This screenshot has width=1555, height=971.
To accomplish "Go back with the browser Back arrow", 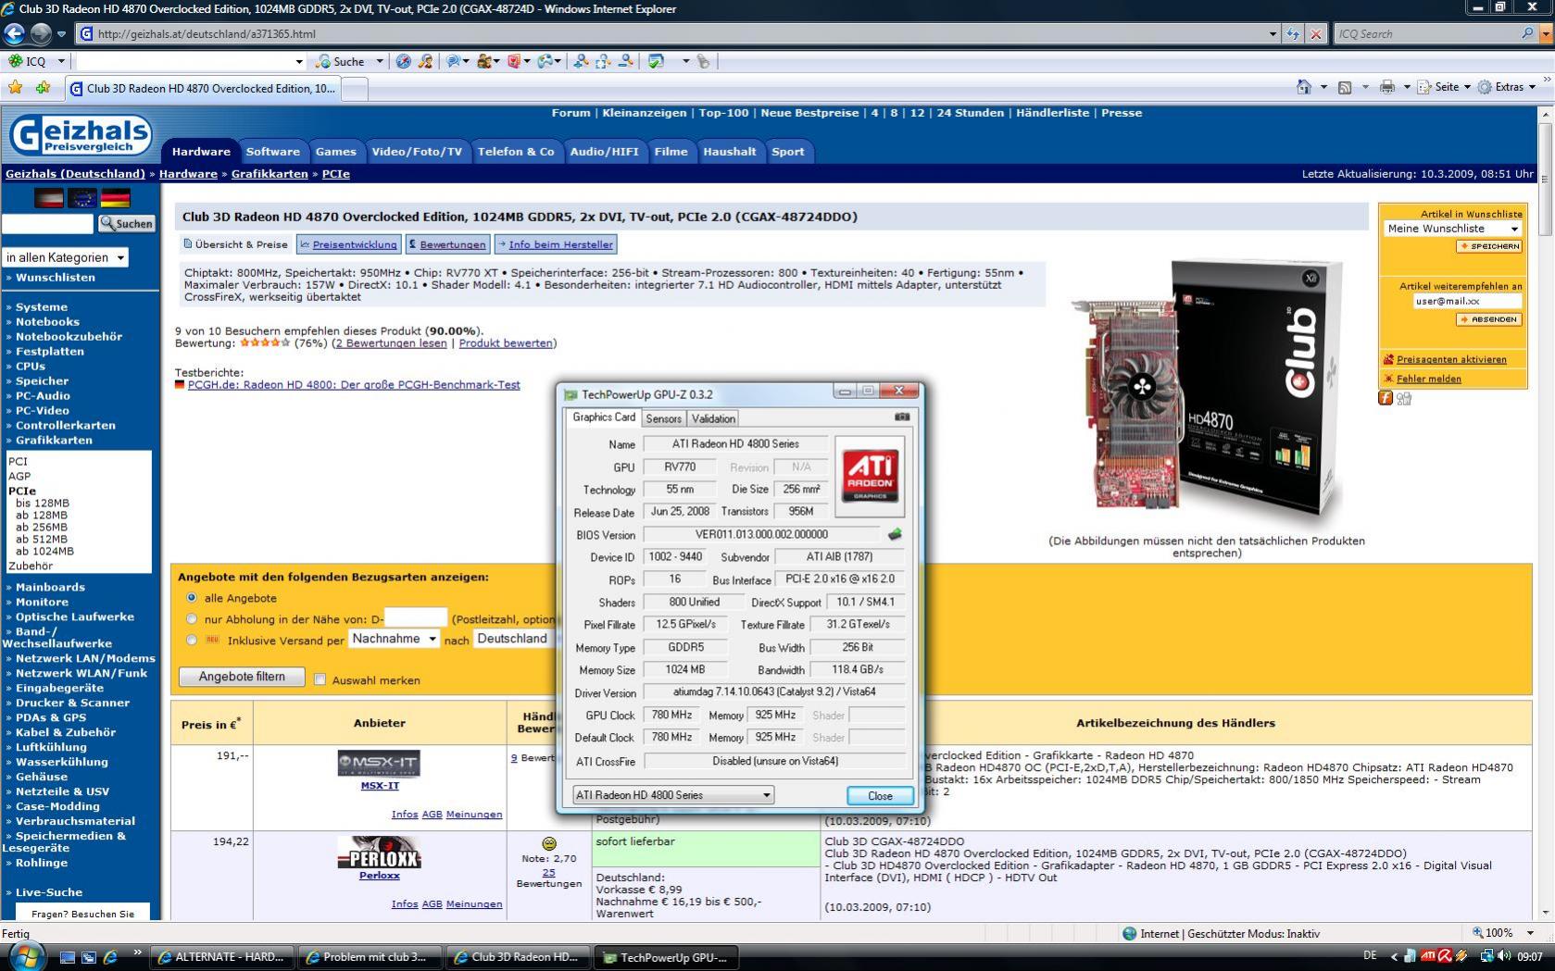I will 14,34.
